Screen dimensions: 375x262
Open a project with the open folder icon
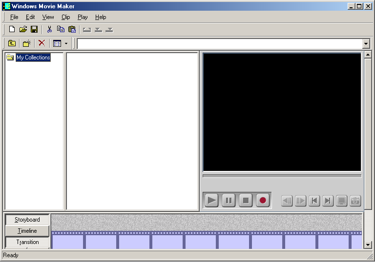(x=23, y=29)
